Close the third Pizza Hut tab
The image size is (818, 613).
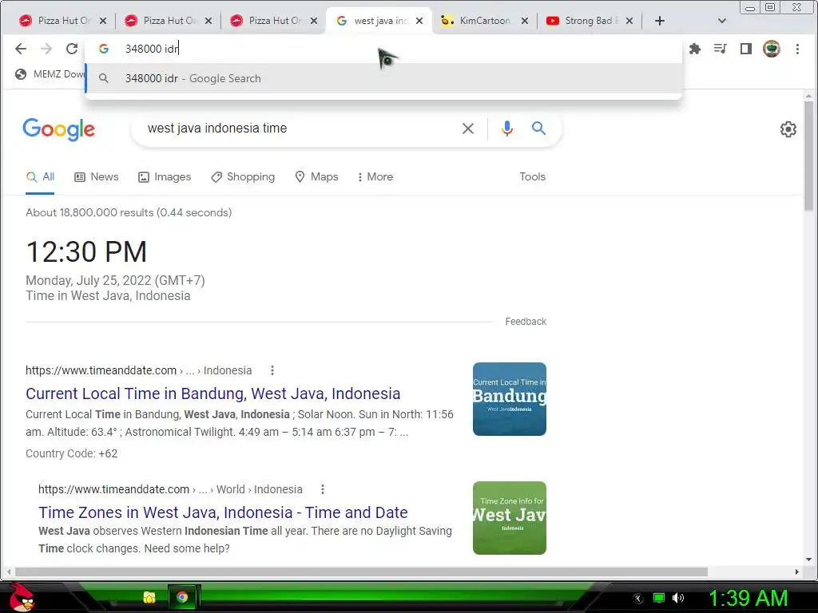[313, 21]
